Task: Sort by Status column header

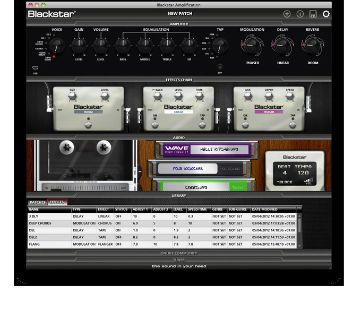Action: [123, 210]
